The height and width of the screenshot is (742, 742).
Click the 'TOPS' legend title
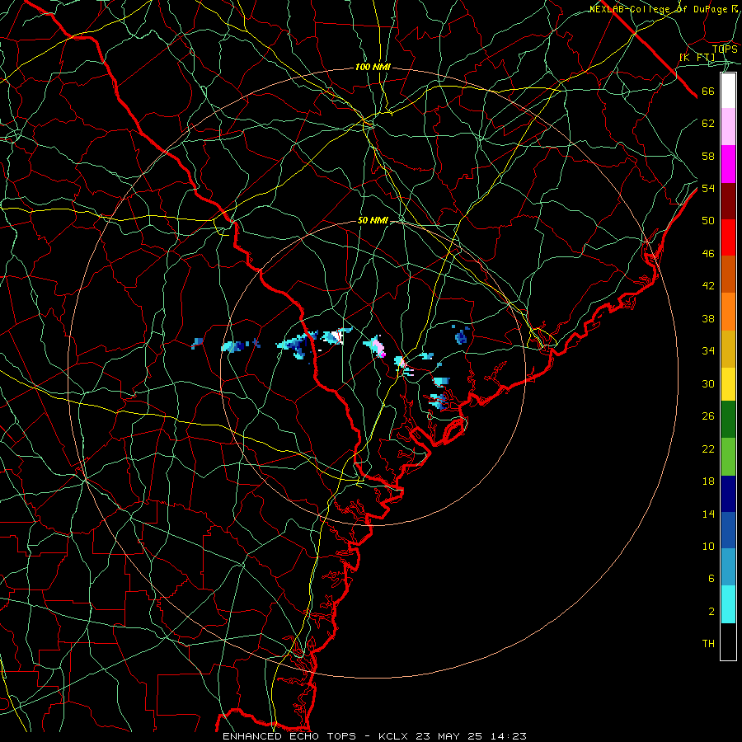pyautogui.click(x=725, y=49)
